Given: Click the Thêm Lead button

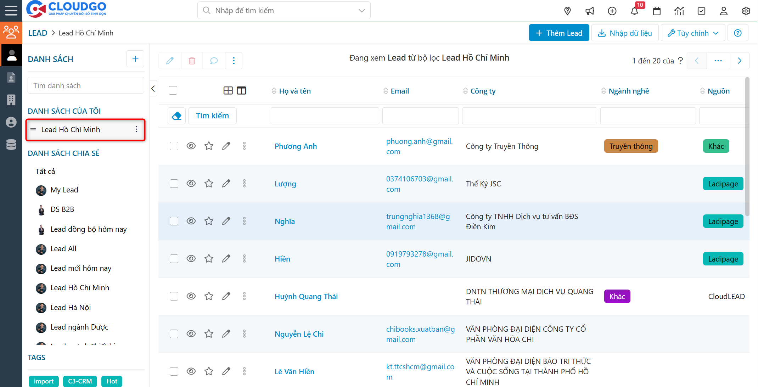Looking at the screenshot, I should click(559, 33).
